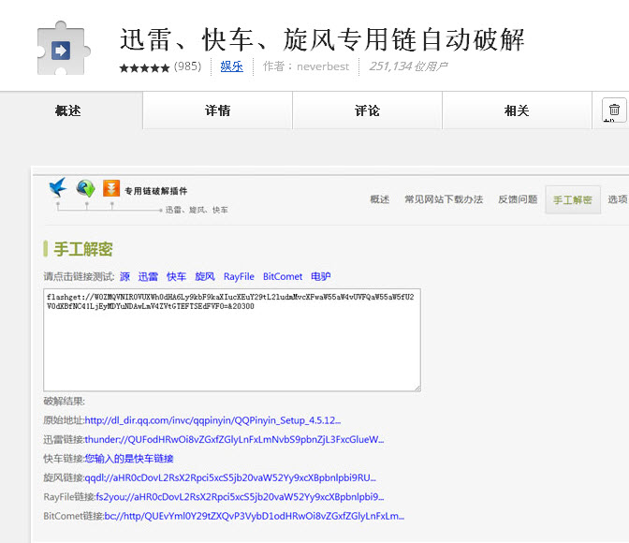Screen dimensions: 629x543
Task: Open the 详情 tab
Action: [x=217, y=110]
